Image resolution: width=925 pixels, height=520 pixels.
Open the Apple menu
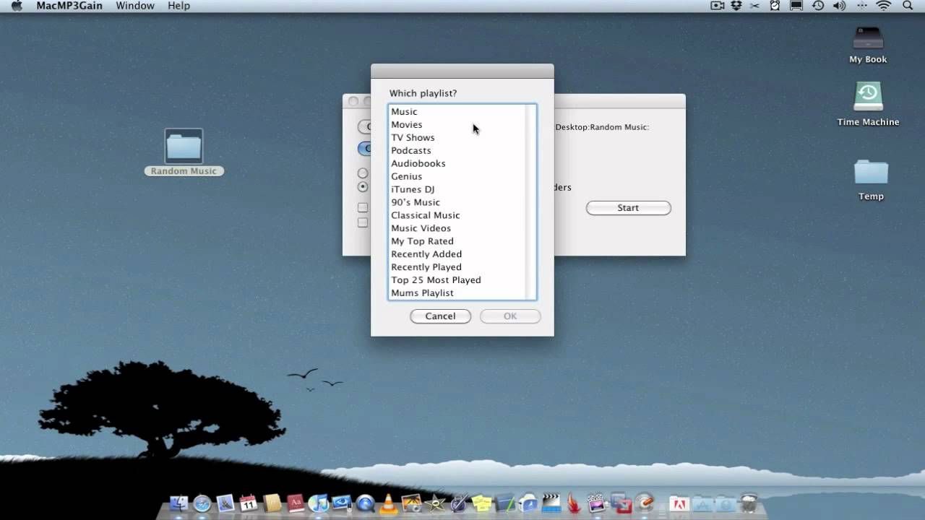(x=16, y=6)
